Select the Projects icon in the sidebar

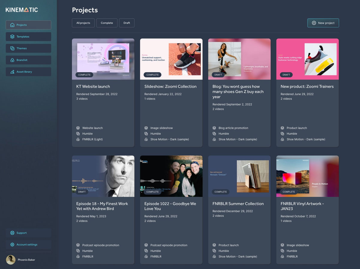pos(12,25)
